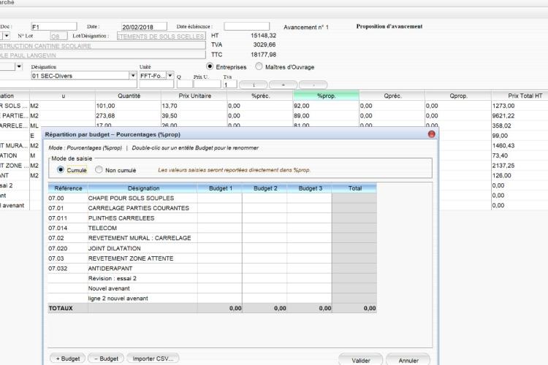Image resolution: width=548 pixels, height=365 pixels.
Task: Select the Nouvel avenant row
Action: pyautogui.click(x=213, y=288)
